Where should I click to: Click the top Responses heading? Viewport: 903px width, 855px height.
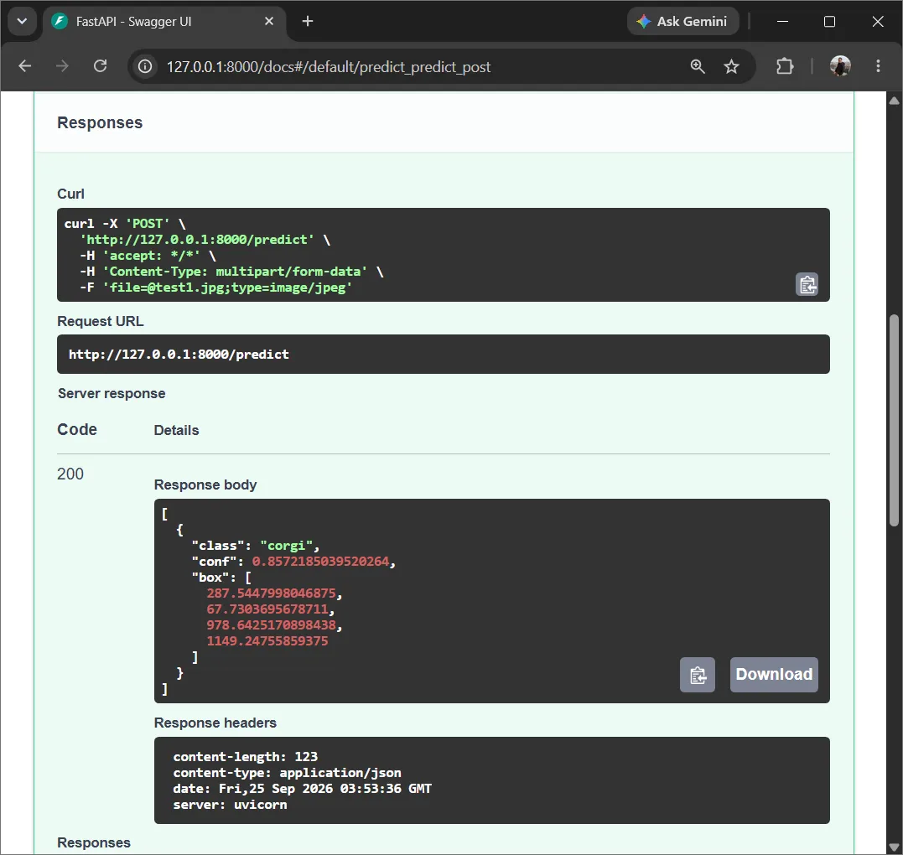tap(100, 122)
